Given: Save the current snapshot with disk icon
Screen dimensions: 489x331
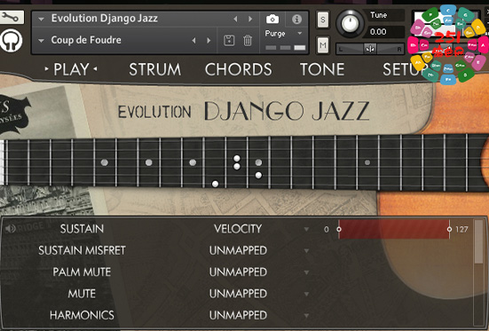Looking at the screenshot, I should click(229, 41).
